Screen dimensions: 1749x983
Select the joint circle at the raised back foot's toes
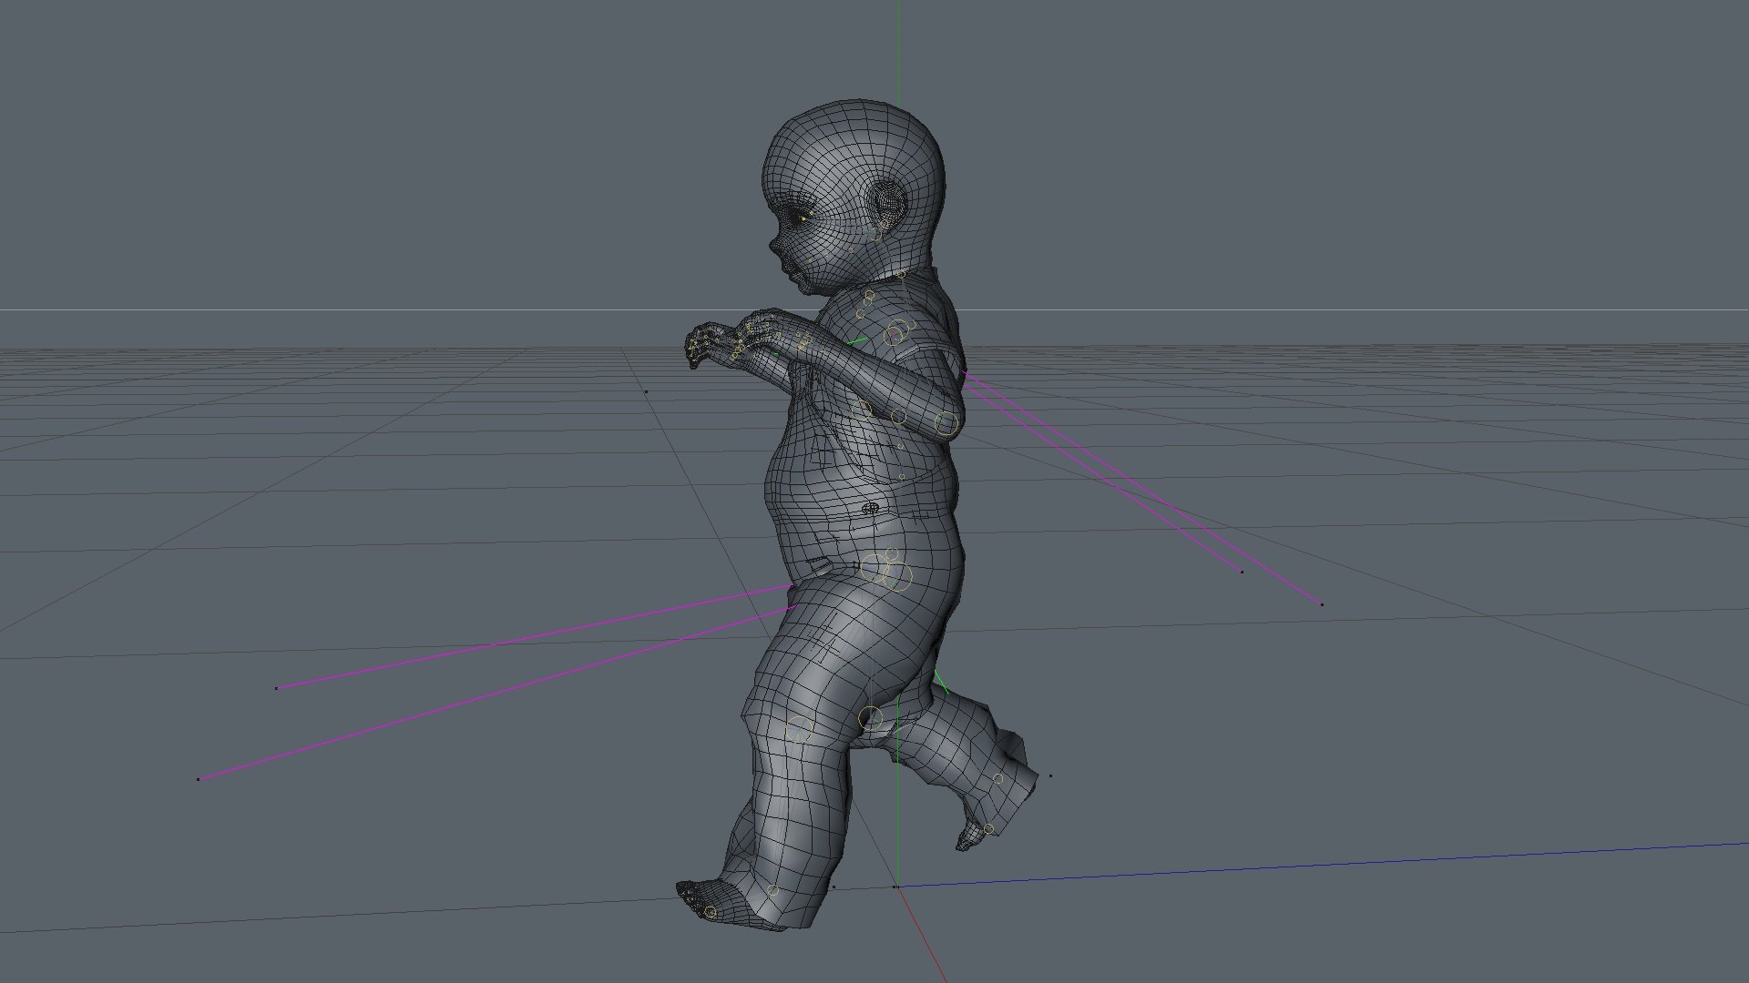988,828
